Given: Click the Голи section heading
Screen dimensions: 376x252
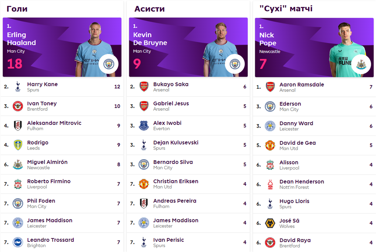Looking at the screenshot, I should pos(17,8).
